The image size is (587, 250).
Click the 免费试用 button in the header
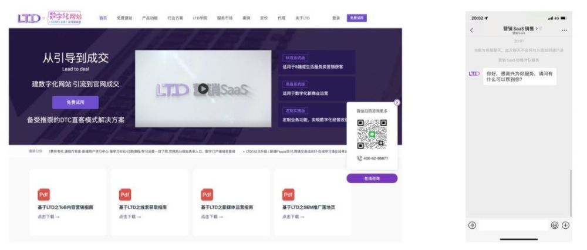(x=357, y=18)
